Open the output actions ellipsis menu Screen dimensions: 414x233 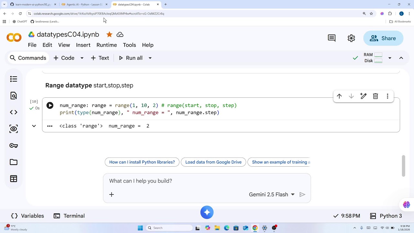[x=49, y=126]
